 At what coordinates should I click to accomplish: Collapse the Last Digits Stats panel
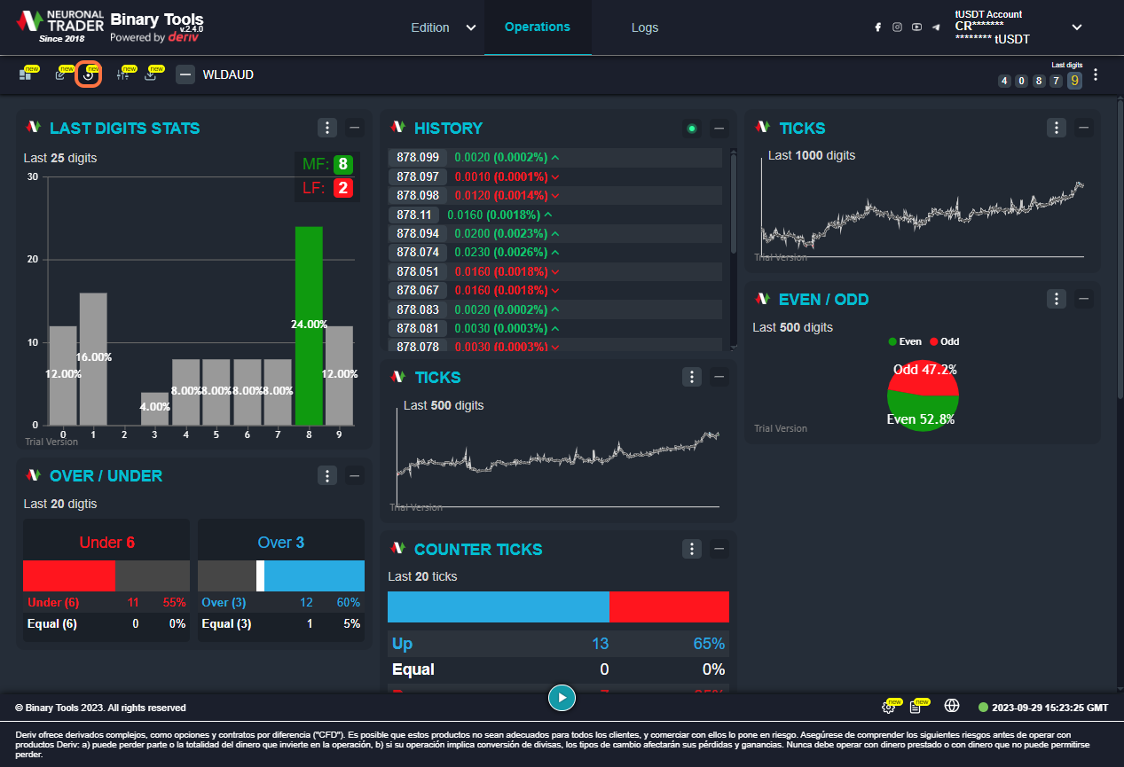pos(355,129)
